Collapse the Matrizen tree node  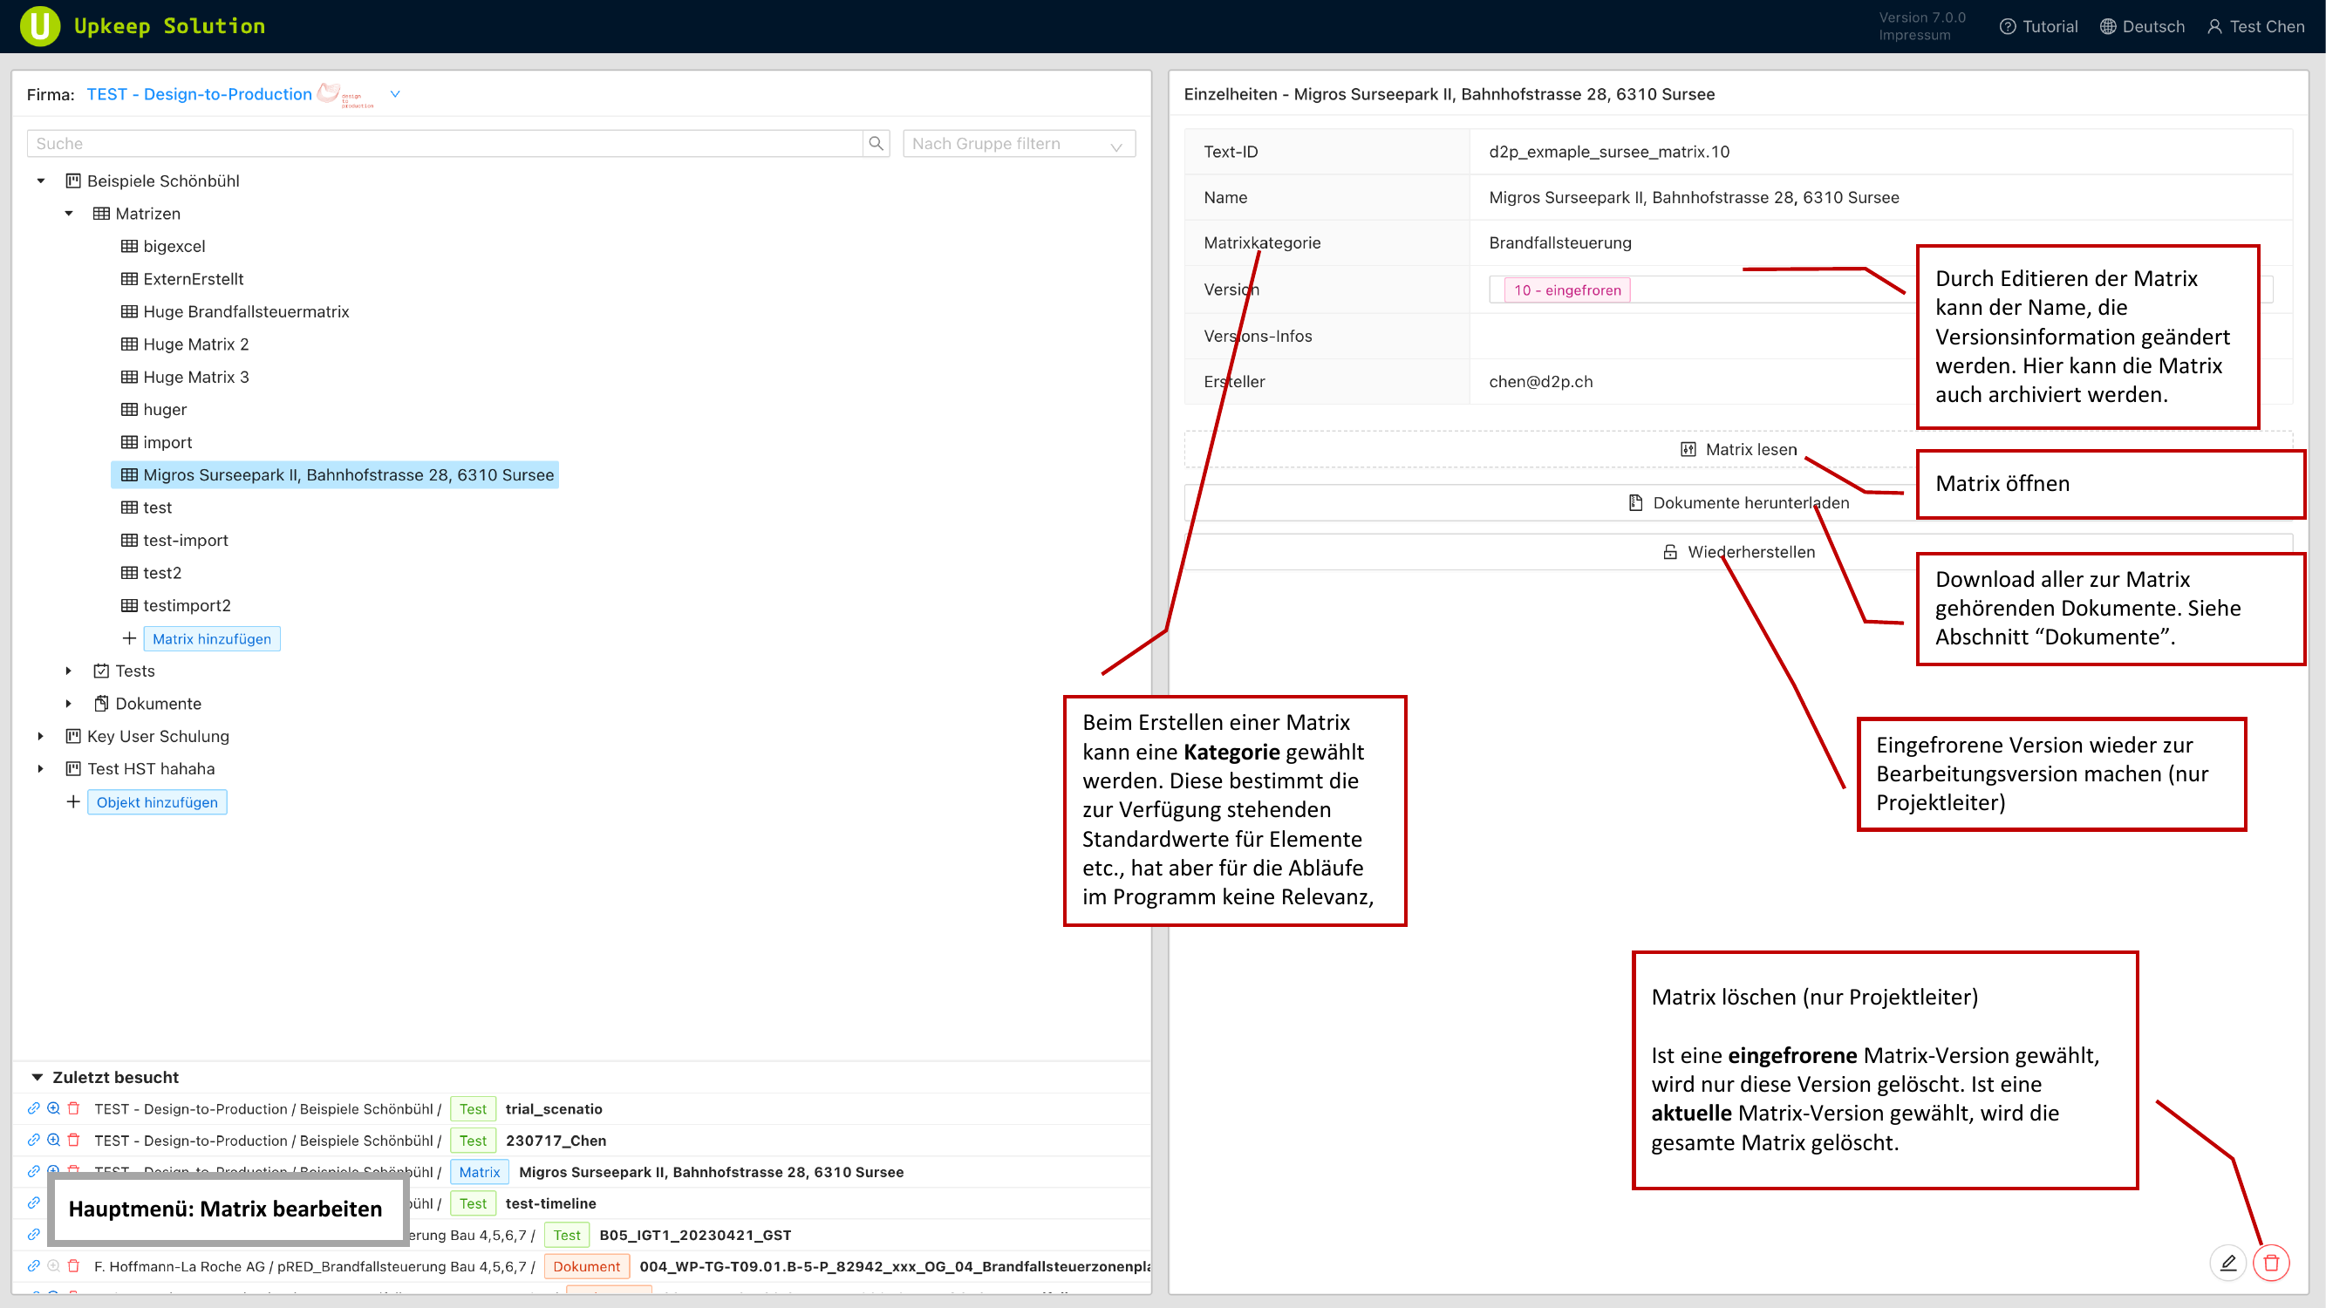pos(69,214)
